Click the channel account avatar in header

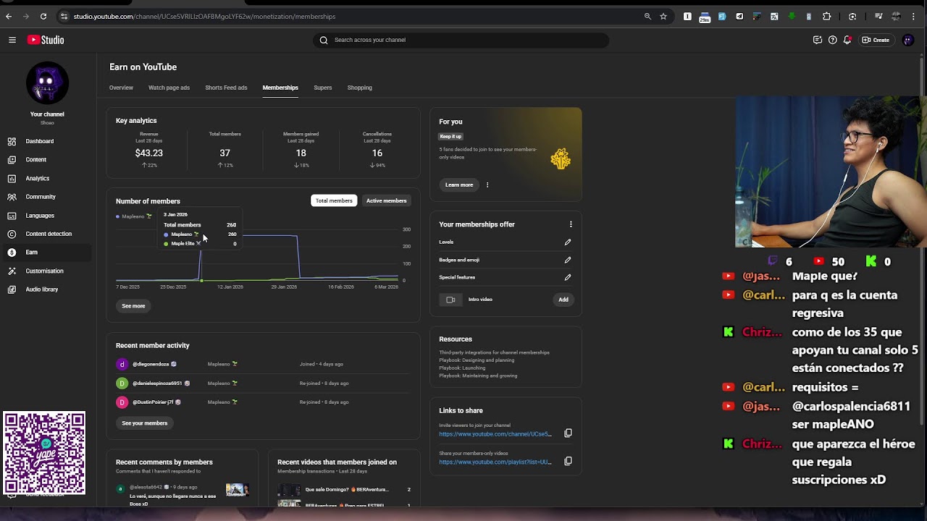click(908, 40)
